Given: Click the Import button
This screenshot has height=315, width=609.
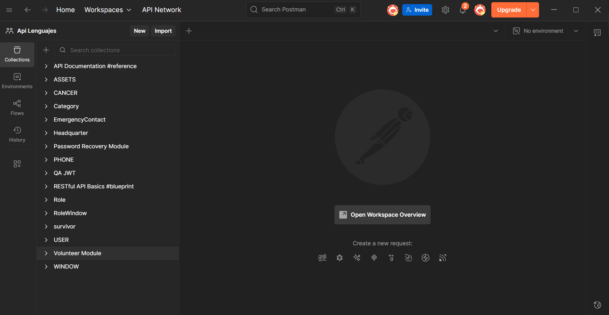Looking at the screenshot, I should coord(163,31).
